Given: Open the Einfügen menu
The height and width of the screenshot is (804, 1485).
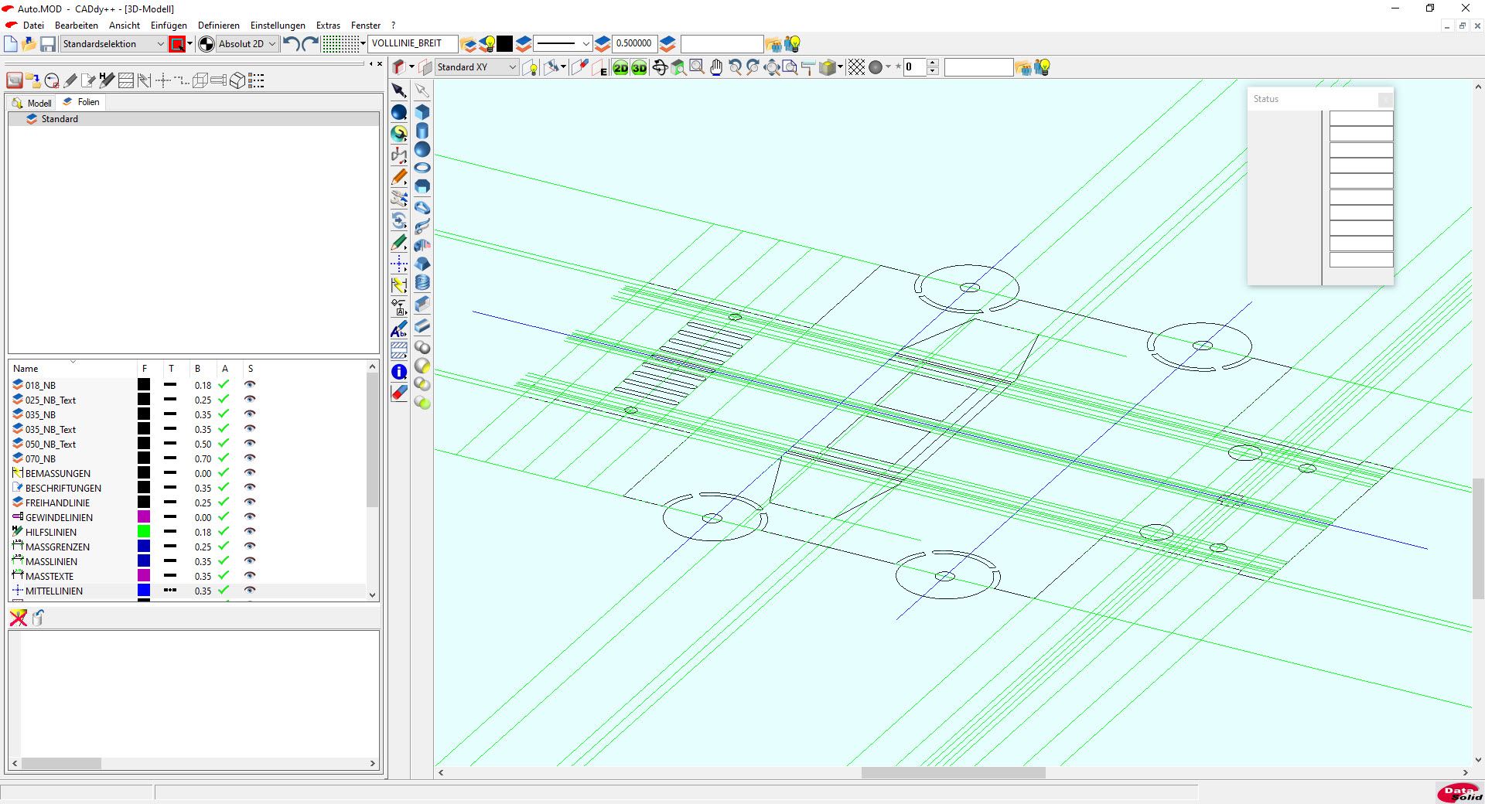Looking at the screenshot, I should pyautogui.click(x=169, y=26).
